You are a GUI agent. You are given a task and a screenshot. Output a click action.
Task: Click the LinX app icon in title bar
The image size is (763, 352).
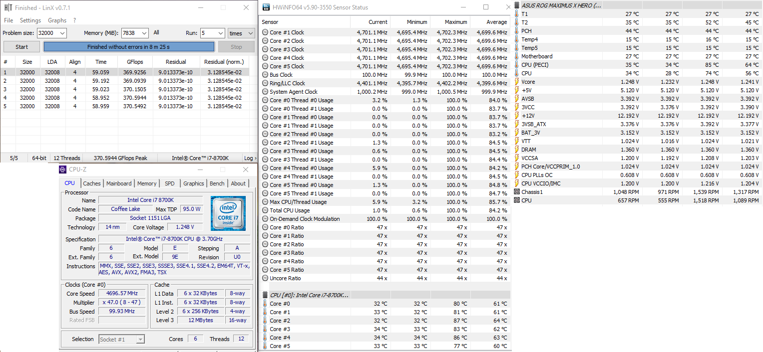click(x=8, y=7)
